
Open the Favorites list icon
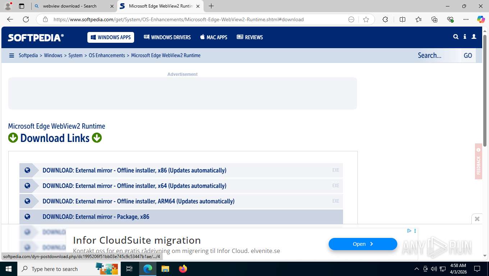point(419,19)
